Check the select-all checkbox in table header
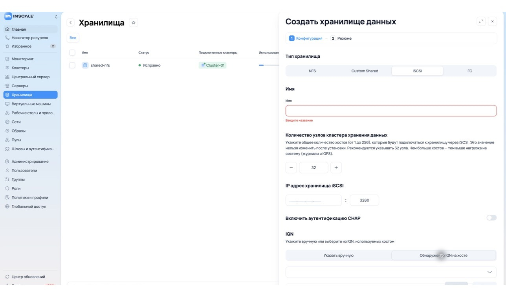Viewport: 506px width, 302px height. pos(72,52)
